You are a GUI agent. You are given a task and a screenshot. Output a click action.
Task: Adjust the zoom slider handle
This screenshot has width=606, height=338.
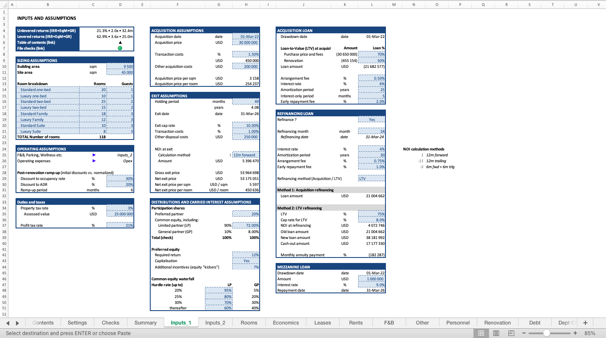(546, 333)
